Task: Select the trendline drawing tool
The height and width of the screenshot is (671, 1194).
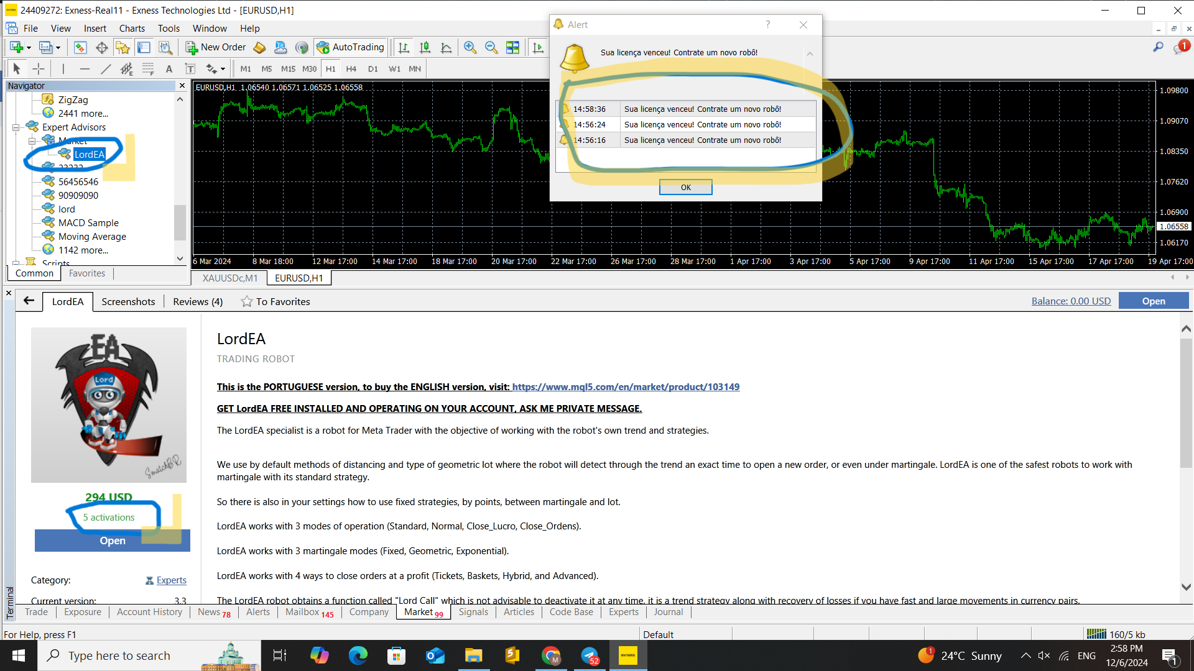Action: pyautogui.click(x=106, y=69)
